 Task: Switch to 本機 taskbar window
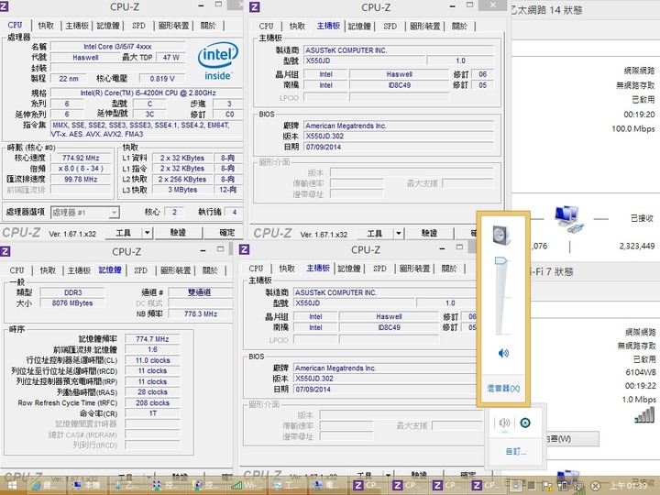(x=86, y=485)
